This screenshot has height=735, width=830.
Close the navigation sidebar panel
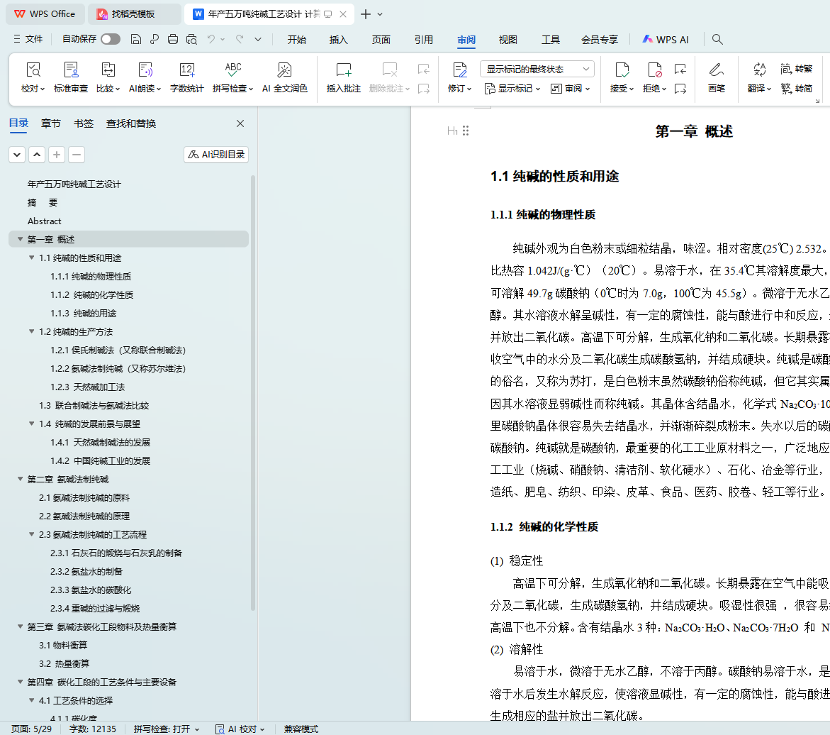(240, 123)
